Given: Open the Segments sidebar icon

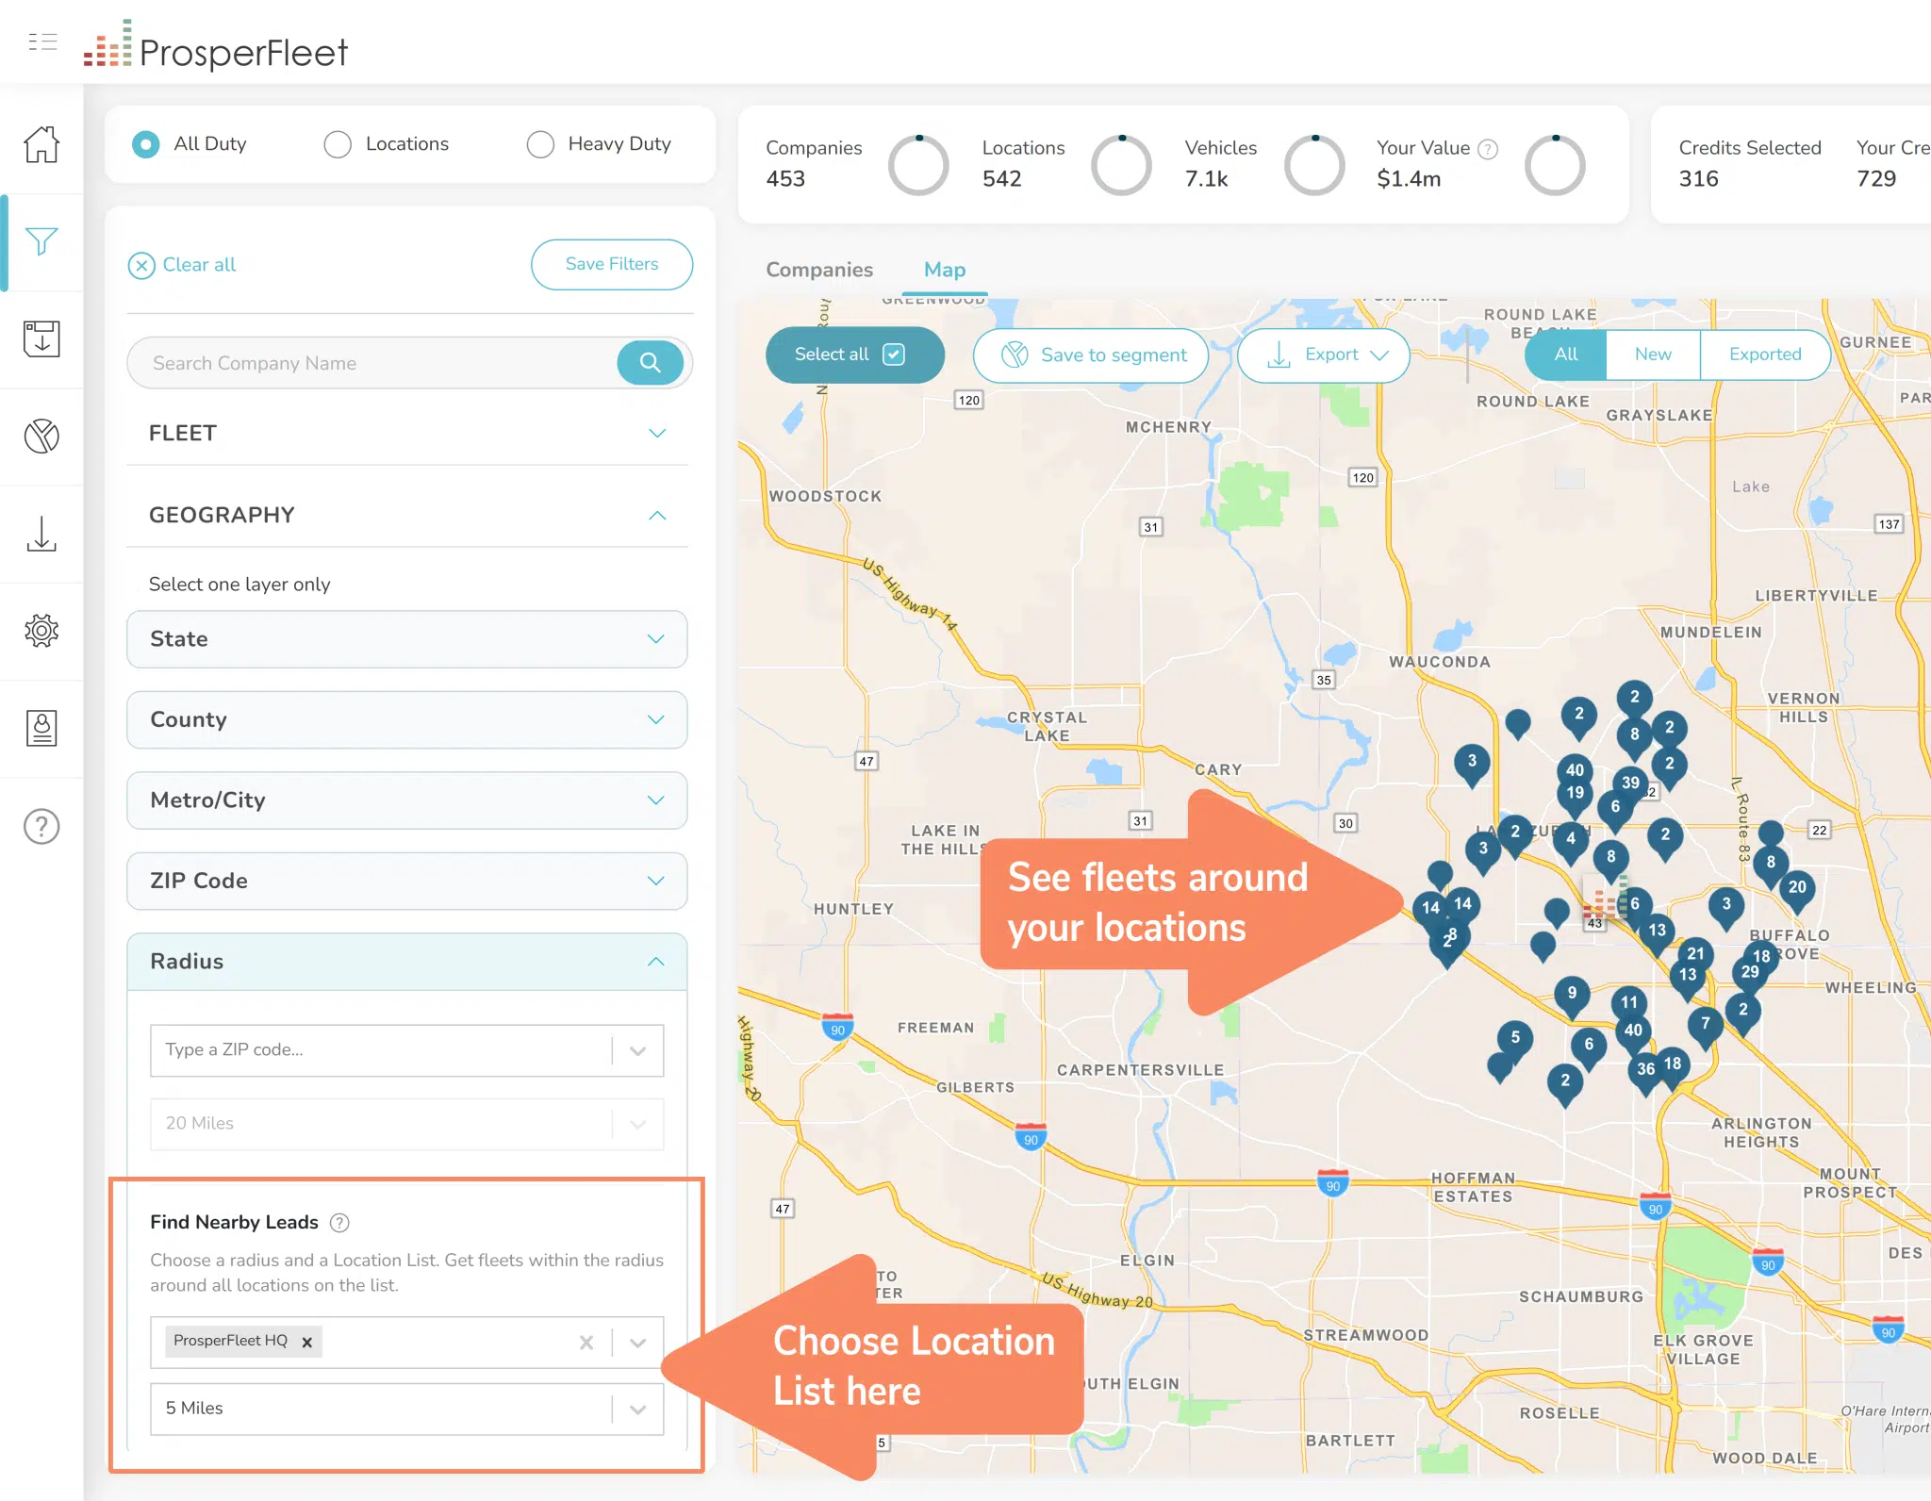Looking at the screenshot, I should click(41, 436).
